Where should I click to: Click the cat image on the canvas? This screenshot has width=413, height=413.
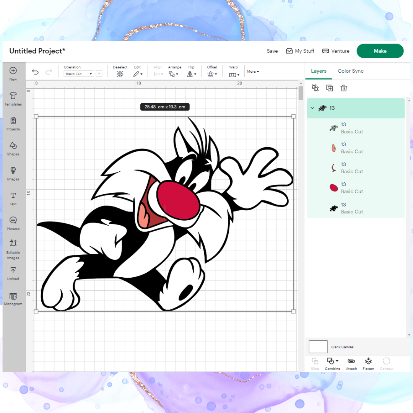(x=165, y=214)
